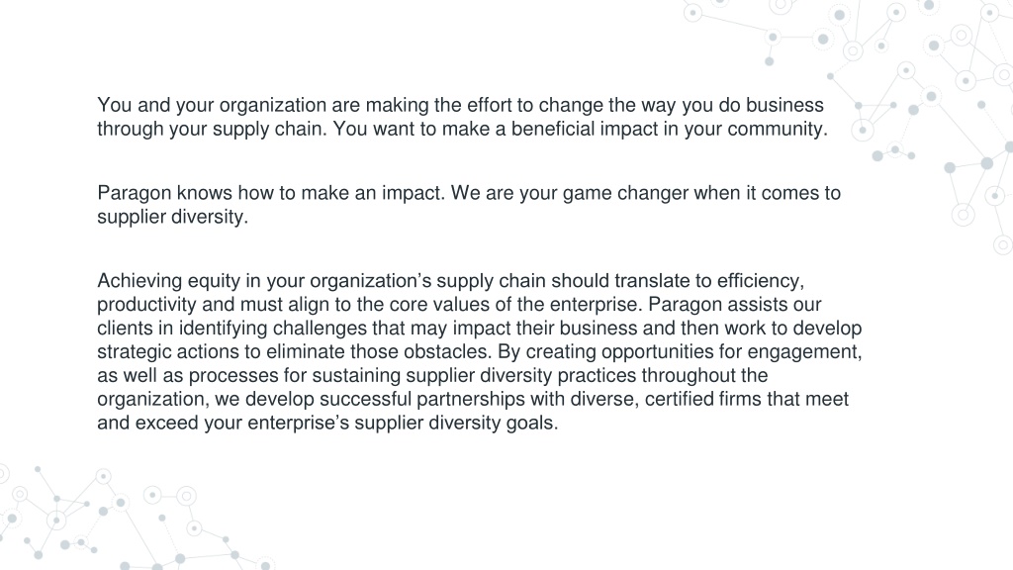Select the phrase "supplier diversity." in second paragraph
This screenshot has width=1013, height=570.
[x=172, y=217]
